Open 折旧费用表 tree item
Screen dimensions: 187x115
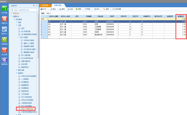pyautogui.click(x=25, y=82)
